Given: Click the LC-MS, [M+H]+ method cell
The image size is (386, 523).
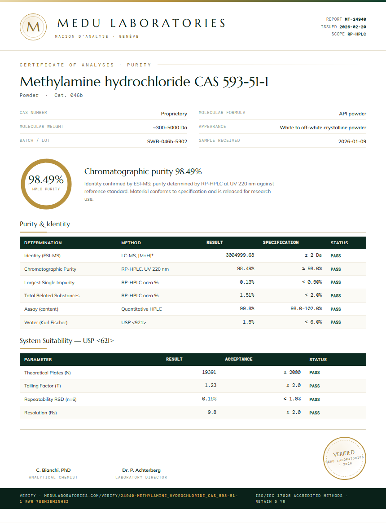Looking at the screenshot, I should click(137, 256).
